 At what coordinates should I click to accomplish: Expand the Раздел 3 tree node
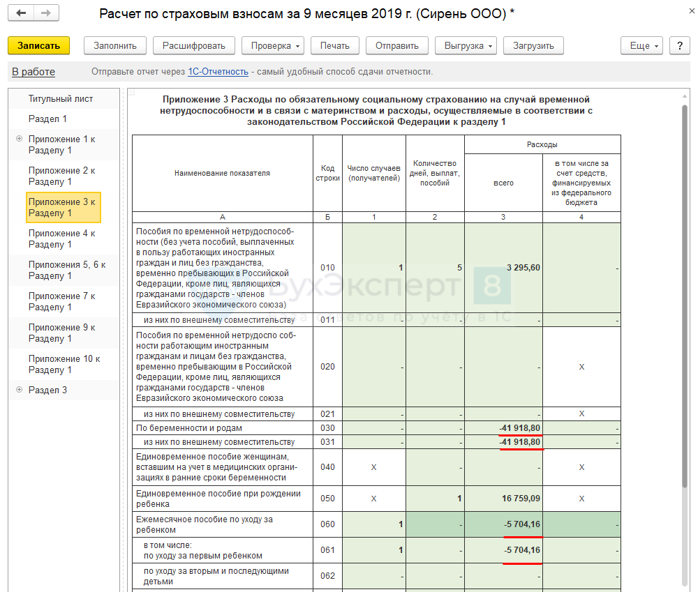19,390
